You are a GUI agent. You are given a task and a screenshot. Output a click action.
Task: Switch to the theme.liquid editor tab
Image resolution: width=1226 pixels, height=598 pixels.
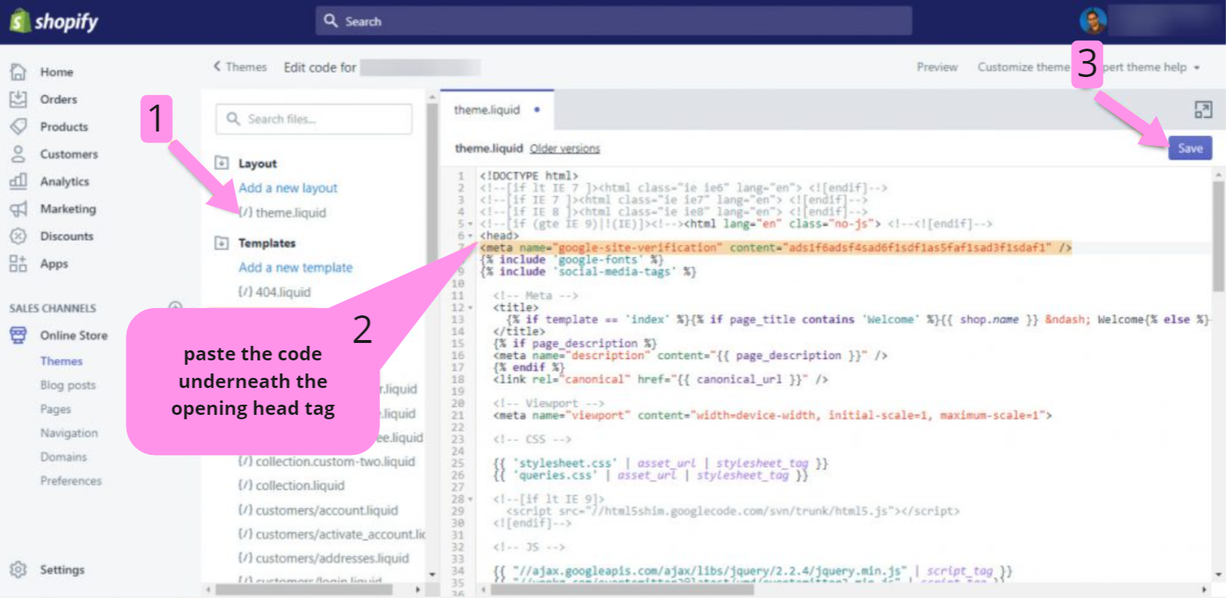pyautogui.click(x=487, y=110)
